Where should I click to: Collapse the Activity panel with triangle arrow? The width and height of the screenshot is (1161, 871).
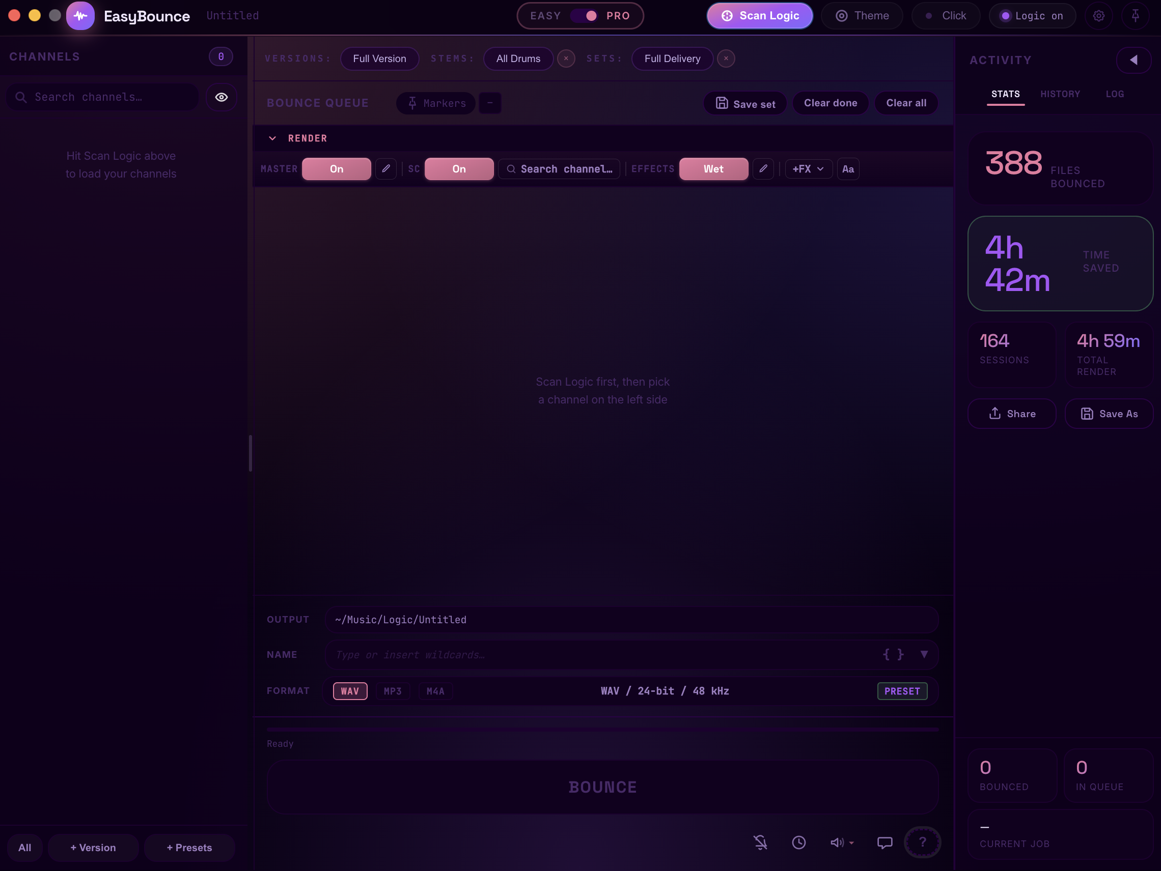(1134, 60)
